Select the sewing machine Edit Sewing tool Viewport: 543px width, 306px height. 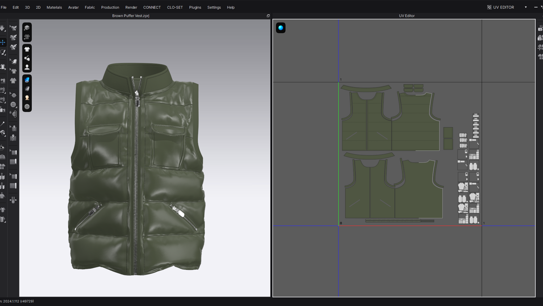[x=3, y=81]
